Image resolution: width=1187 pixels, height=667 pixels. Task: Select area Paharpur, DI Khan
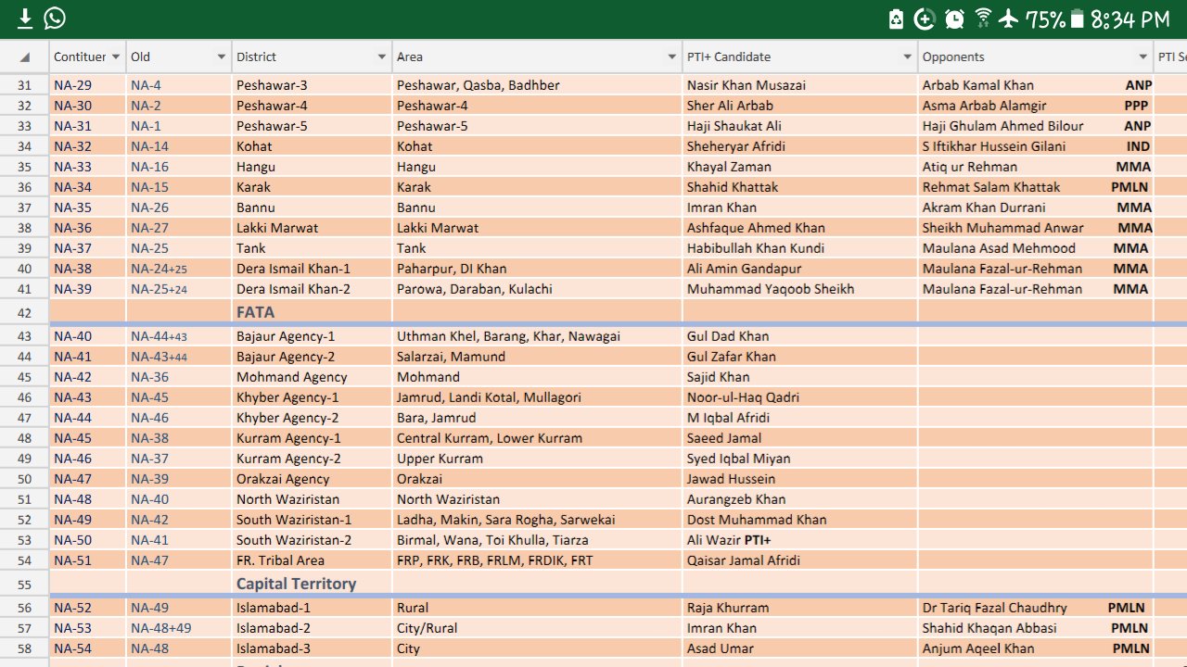point(538,269)
